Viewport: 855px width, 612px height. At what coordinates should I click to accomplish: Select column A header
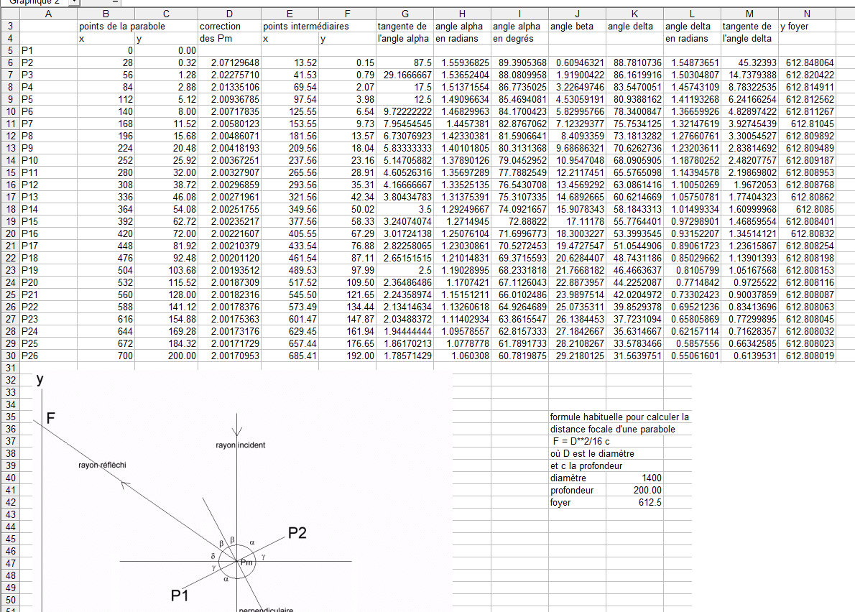(49, 14)
